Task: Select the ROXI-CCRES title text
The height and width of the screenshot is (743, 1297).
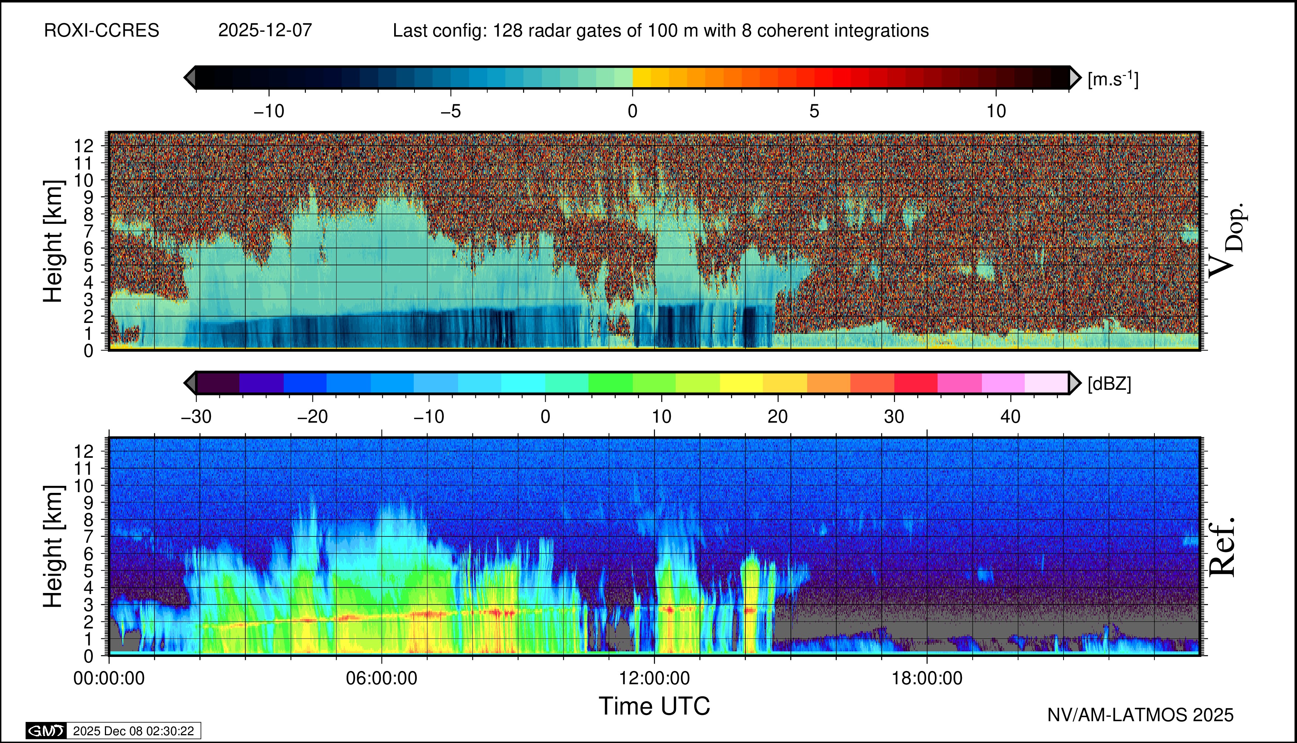Action: coord(102,31)
